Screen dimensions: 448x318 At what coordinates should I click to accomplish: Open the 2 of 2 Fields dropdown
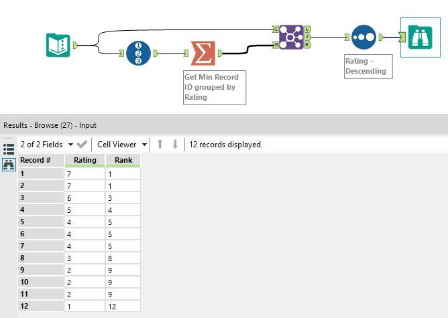46,145
